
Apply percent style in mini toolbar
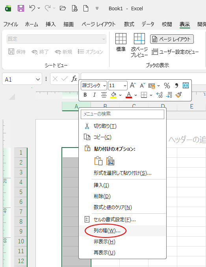point(167,86)
